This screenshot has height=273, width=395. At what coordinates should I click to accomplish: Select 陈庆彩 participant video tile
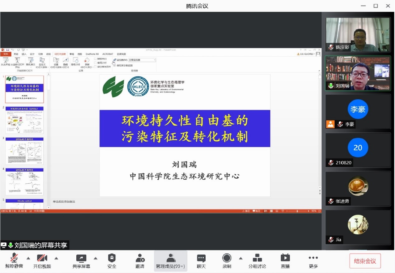click(358, 35)
